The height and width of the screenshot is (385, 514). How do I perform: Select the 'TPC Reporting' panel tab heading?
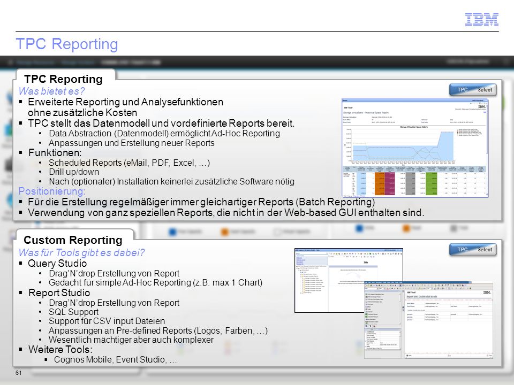click(63, 79)
